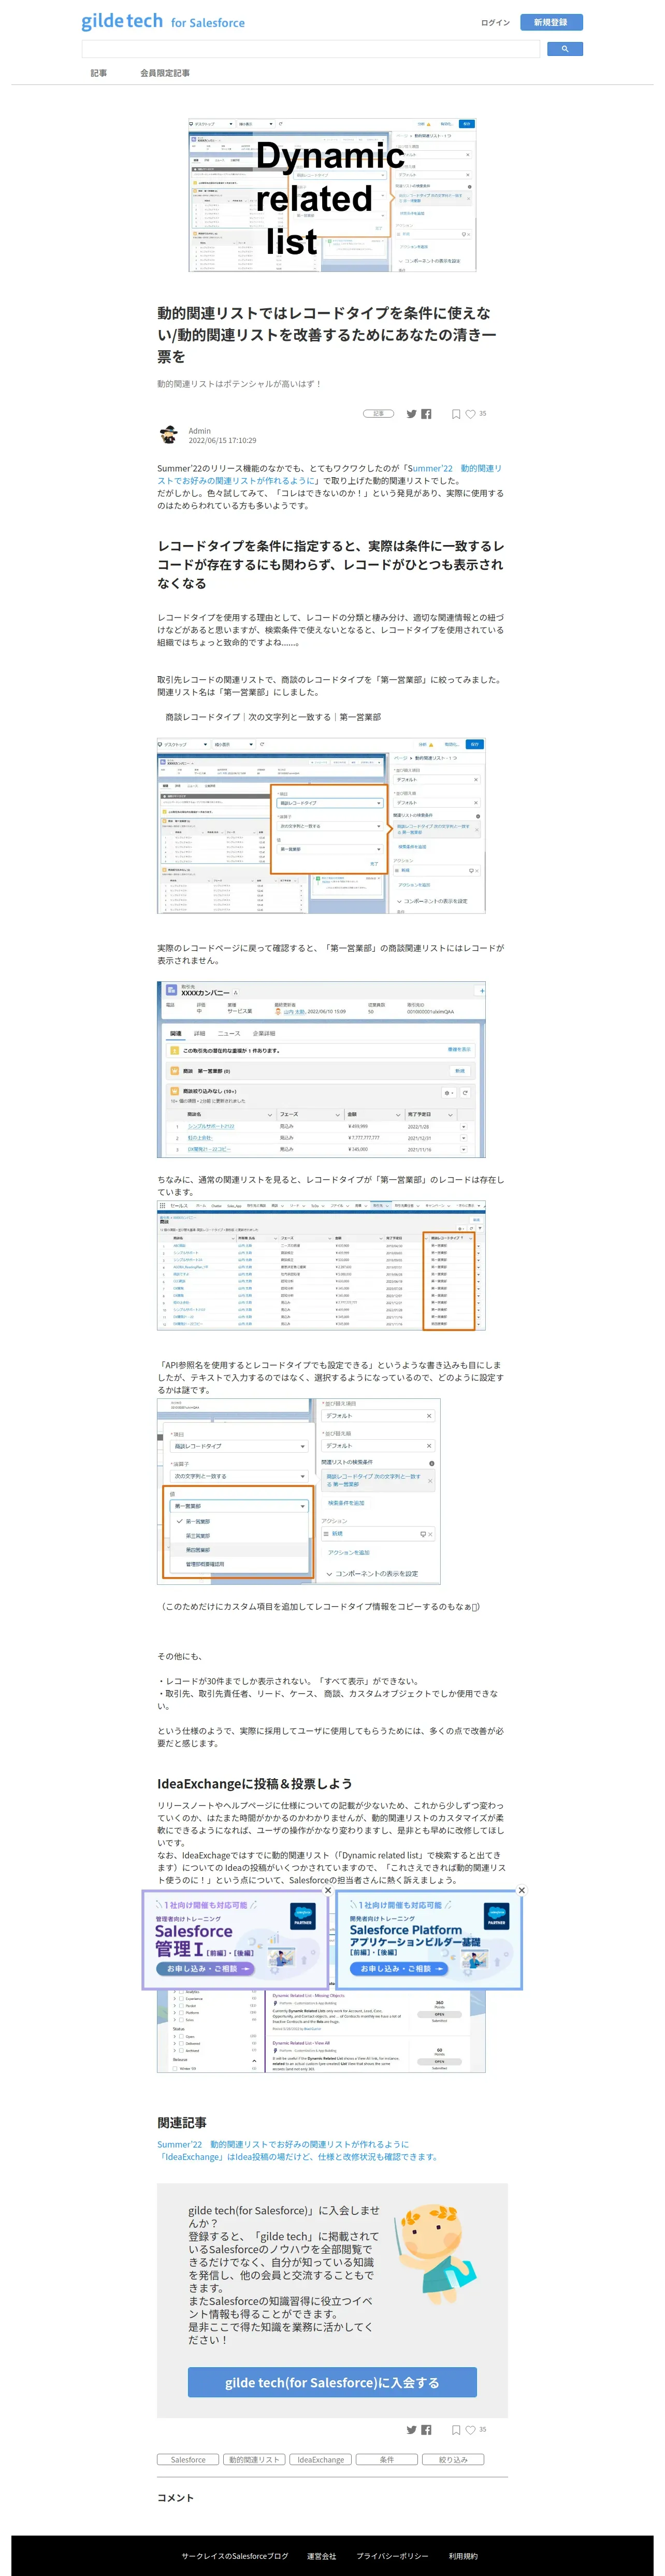This screenshot has width=665, height=2576.
Task: Click the IdeaExchange tag
Action: 321,2460
